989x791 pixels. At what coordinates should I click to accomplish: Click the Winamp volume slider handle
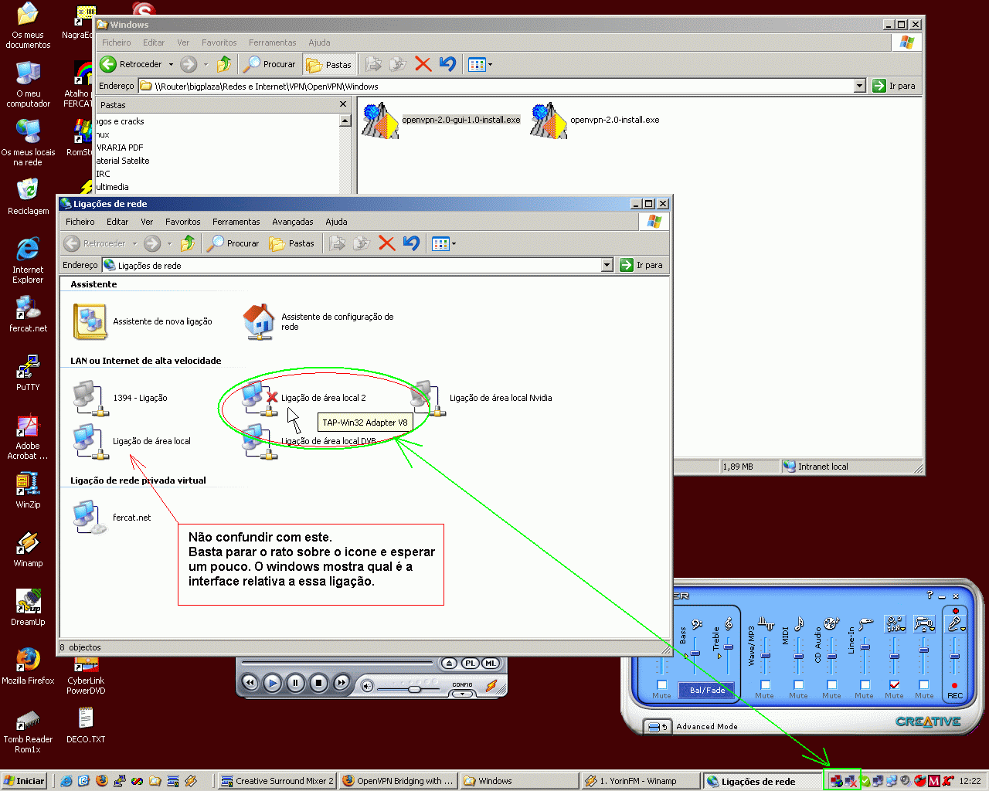tap(414, 687)
